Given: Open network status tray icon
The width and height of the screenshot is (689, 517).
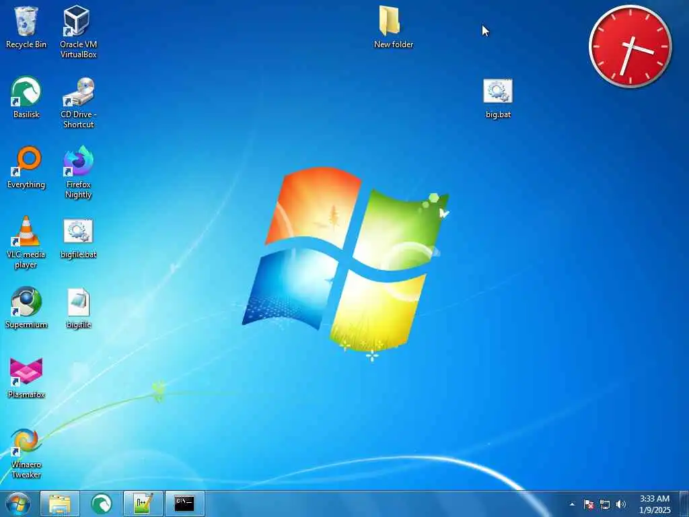Looking at the screenshot, I should 605,505.
